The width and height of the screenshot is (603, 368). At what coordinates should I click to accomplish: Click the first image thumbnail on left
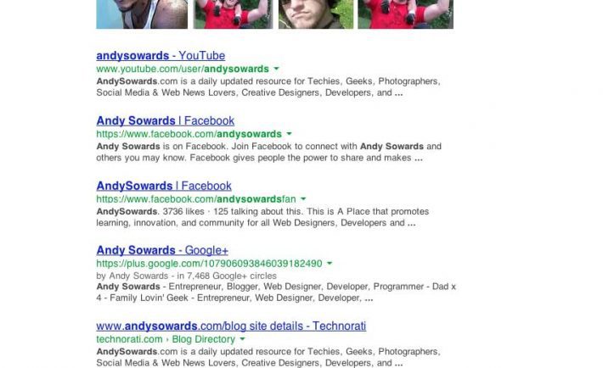(x=142, y=14)
